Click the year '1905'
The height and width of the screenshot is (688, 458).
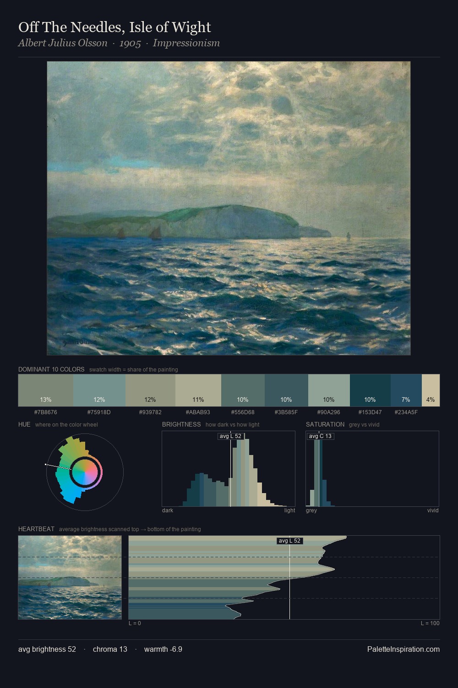point(130,43)
